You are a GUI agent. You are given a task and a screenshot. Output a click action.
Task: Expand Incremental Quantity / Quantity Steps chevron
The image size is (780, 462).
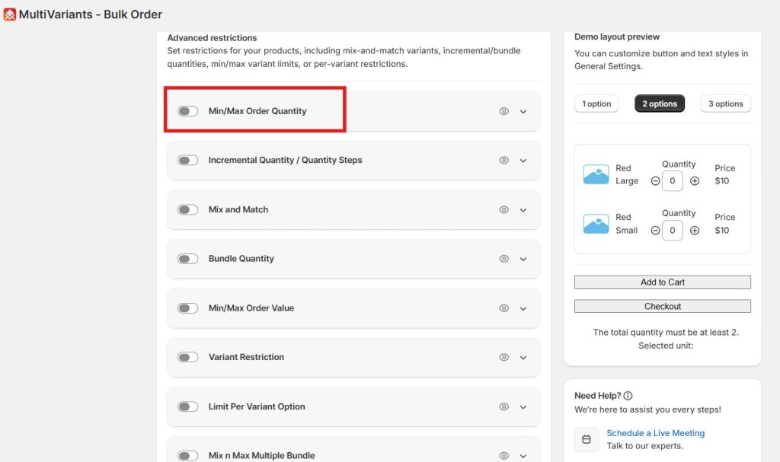[x=523, y=161]
